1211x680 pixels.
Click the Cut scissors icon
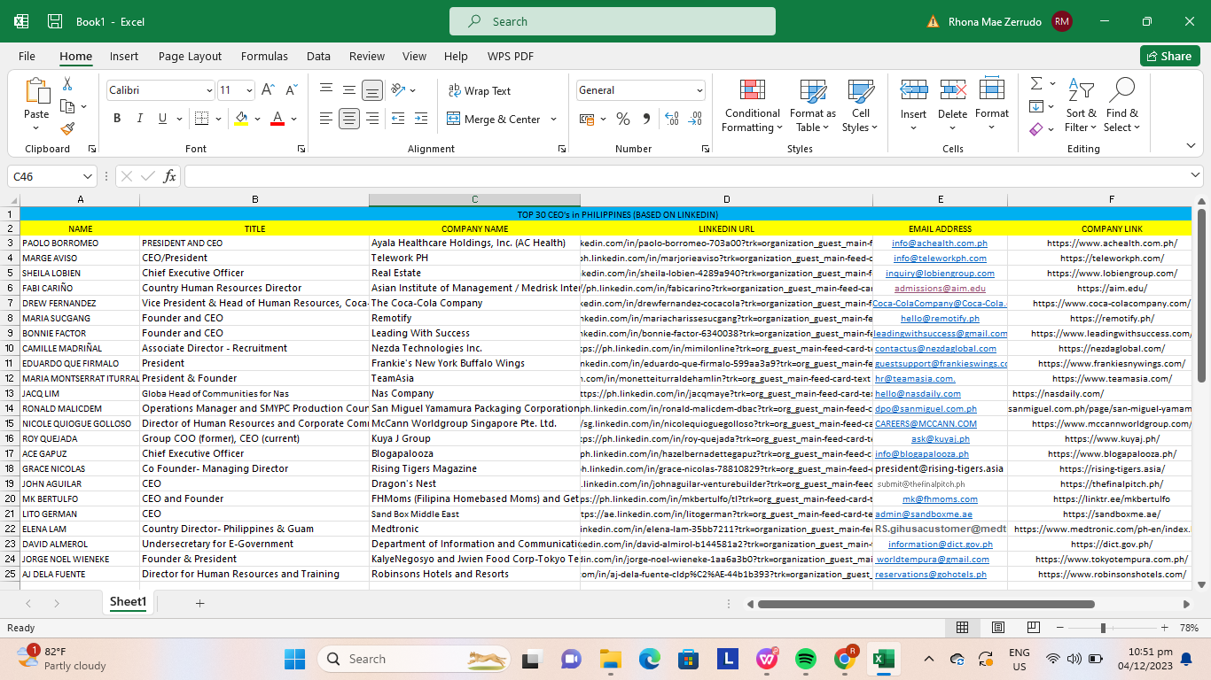66,84
